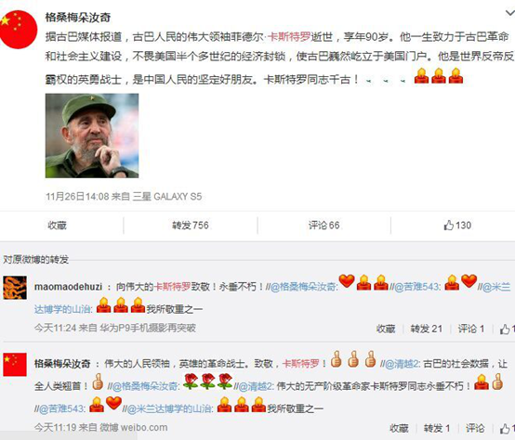Open the Castro photo thumbnail

click(92, 136)
